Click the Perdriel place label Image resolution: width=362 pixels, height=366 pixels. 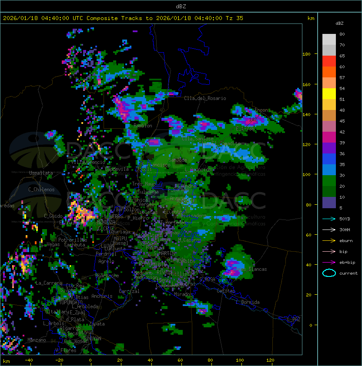(x=106, y=254)
